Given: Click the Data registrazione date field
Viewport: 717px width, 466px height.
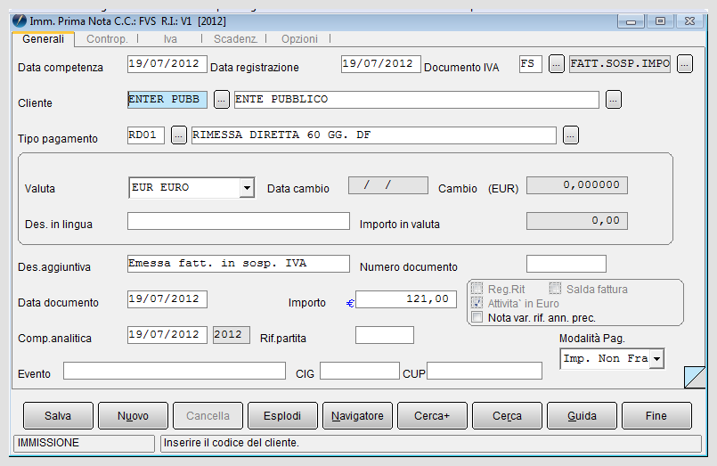Looking at the screenshot, I should pyautogui.click(x=381, y=64).
